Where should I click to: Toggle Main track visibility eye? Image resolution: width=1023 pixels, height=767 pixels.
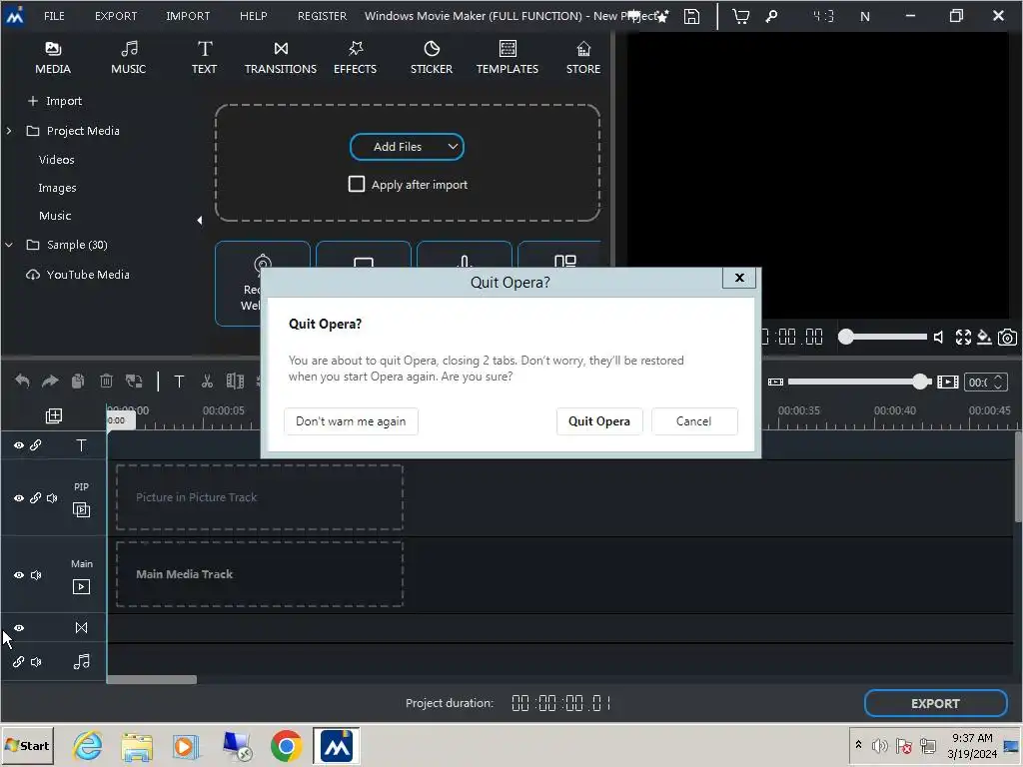pos(19,575)
